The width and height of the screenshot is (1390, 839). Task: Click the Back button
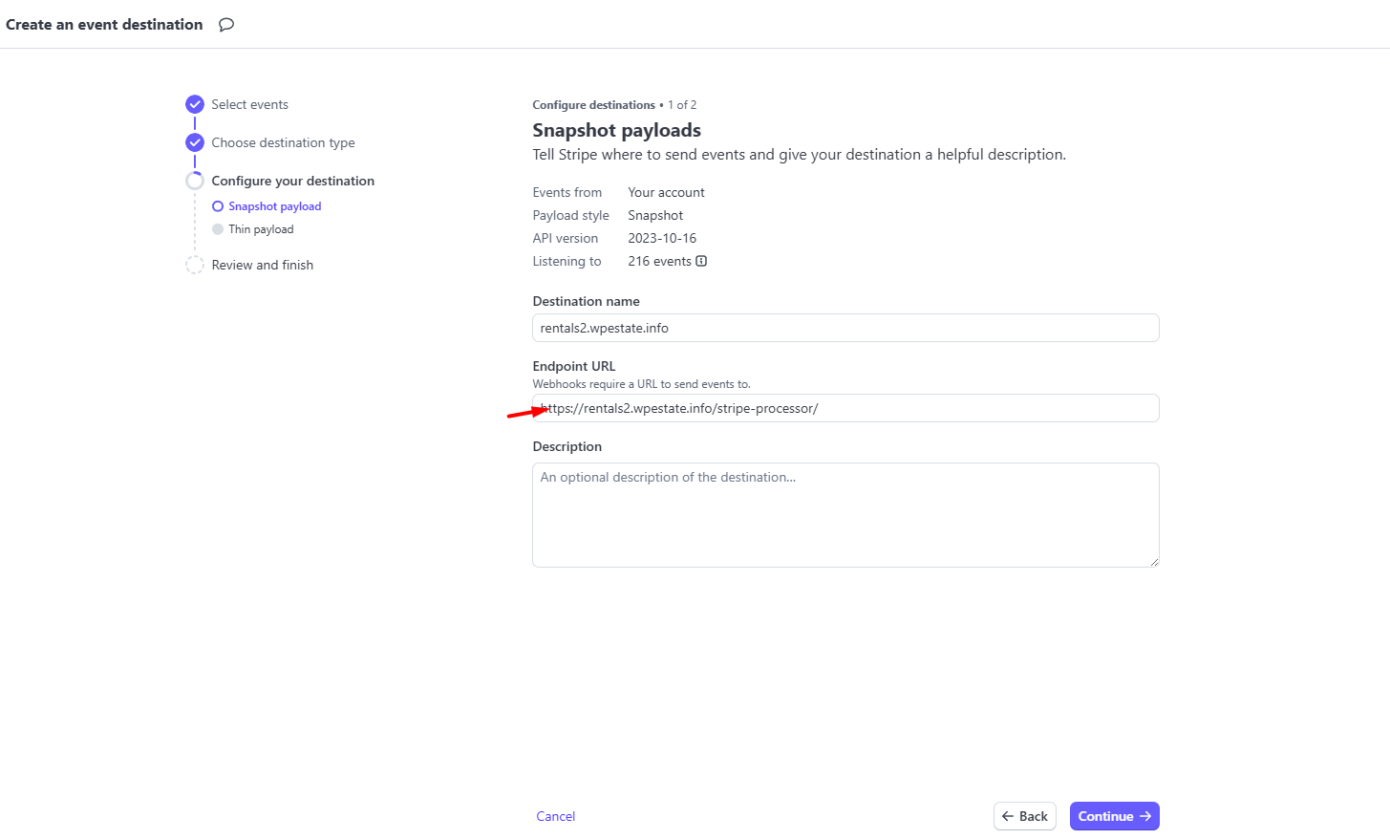click(1024, 816)
